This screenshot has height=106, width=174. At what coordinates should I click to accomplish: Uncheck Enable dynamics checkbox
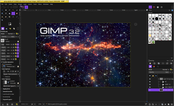[x=2, y=62]
